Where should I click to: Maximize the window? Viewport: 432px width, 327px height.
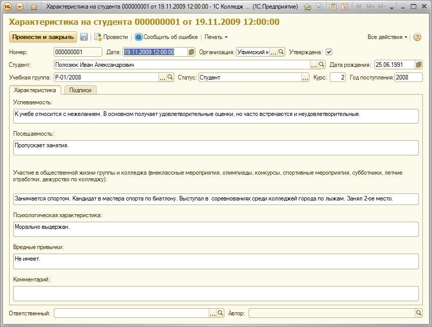coord(413,7)
